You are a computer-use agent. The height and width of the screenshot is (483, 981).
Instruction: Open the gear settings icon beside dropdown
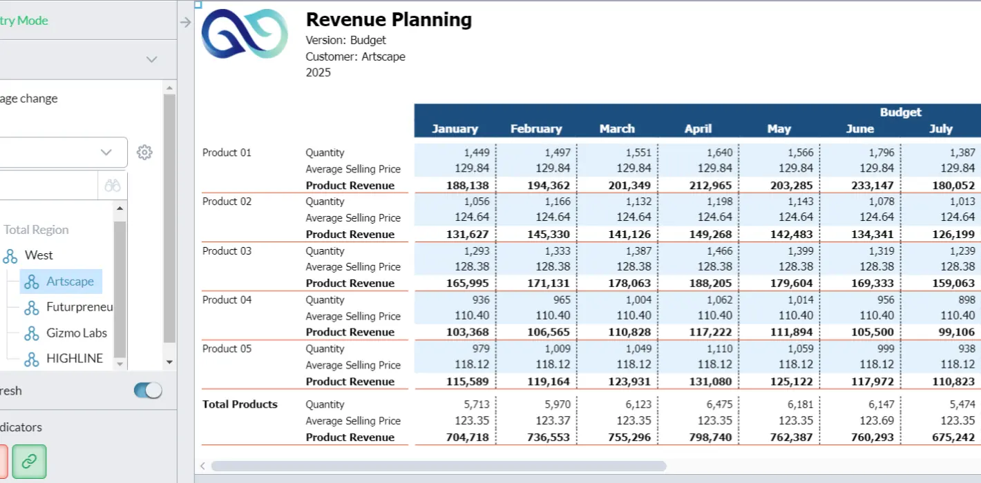point(144,152)
